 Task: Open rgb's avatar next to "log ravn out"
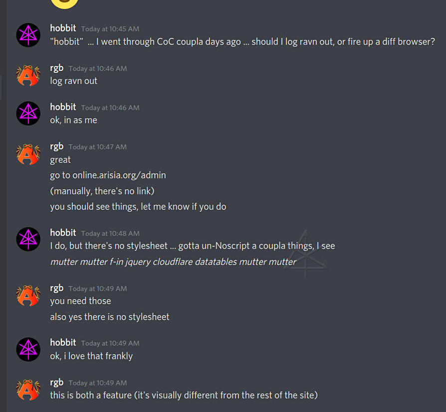pyautogui.click(x=28, y=75)
